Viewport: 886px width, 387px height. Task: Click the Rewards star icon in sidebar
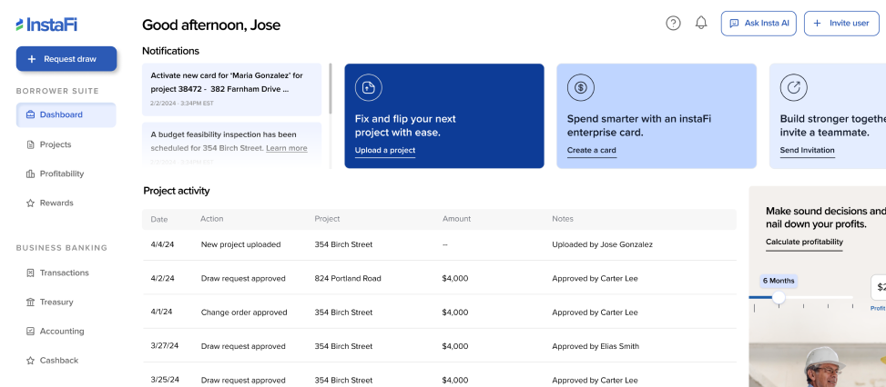point(31,203)
